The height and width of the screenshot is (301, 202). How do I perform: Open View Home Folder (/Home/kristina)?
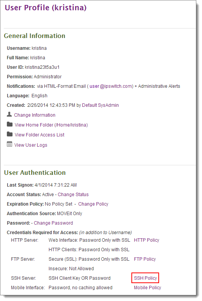(51, 125)
